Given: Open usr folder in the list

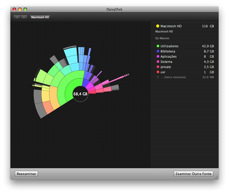Looking at the screenshot, I should pos(185,72).
